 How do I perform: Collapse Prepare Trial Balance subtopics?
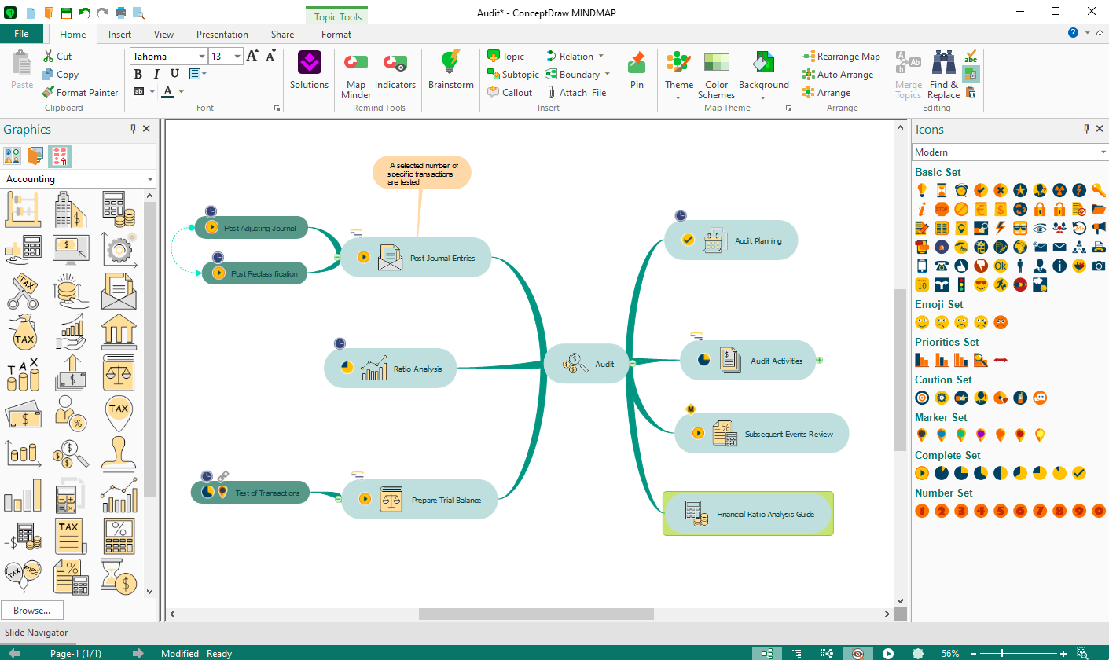[338, 498]
